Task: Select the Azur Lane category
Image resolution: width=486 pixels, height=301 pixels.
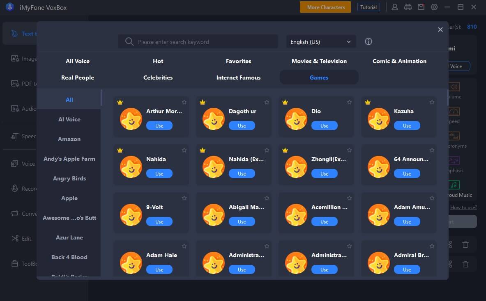Action: click(x=69, y=237)
